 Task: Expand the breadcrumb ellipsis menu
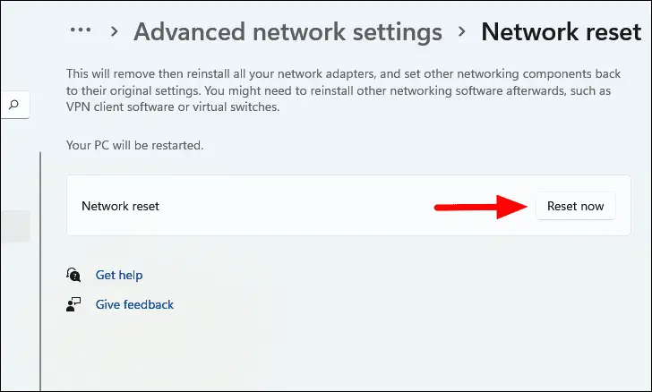pyautogui.click(x=81, y=30)
